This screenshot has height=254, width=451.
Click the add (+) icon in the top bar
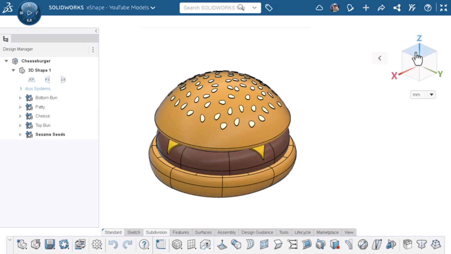coord(366,8)
